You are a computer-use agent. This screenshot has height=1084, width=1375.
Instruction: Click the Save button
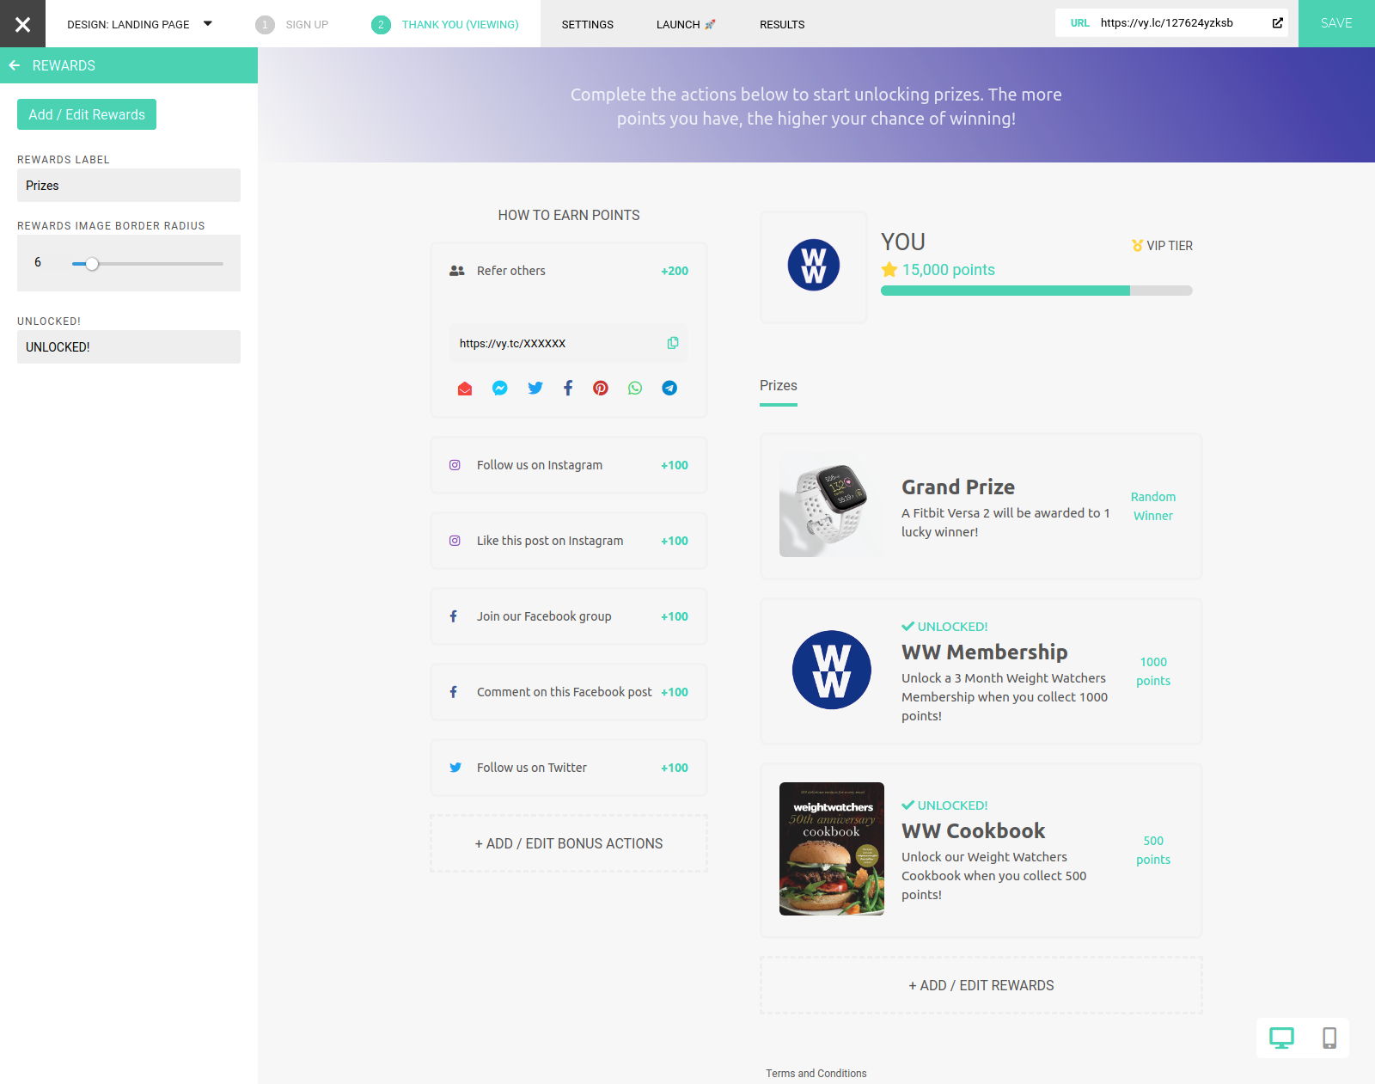(1336, 23)
